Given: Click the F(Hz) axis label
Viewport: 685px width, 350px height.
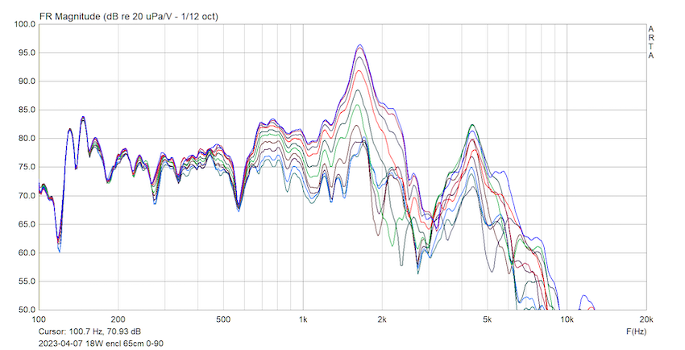Looking at the screenshot, I should click(x=636, y=331).
